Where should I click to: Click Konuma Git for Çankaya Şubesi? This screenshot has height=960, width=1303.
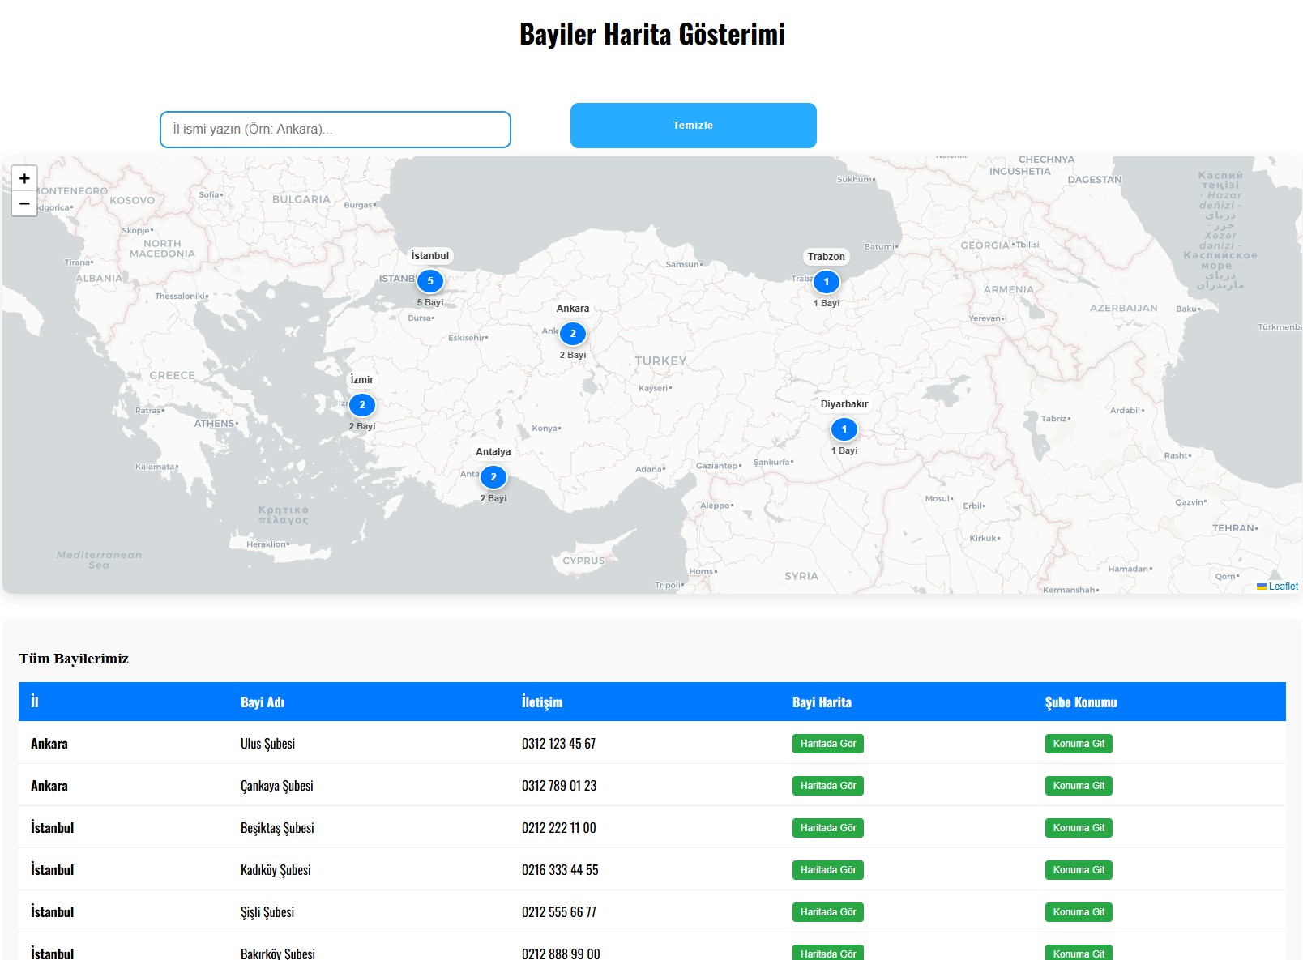click(1079, 785)
